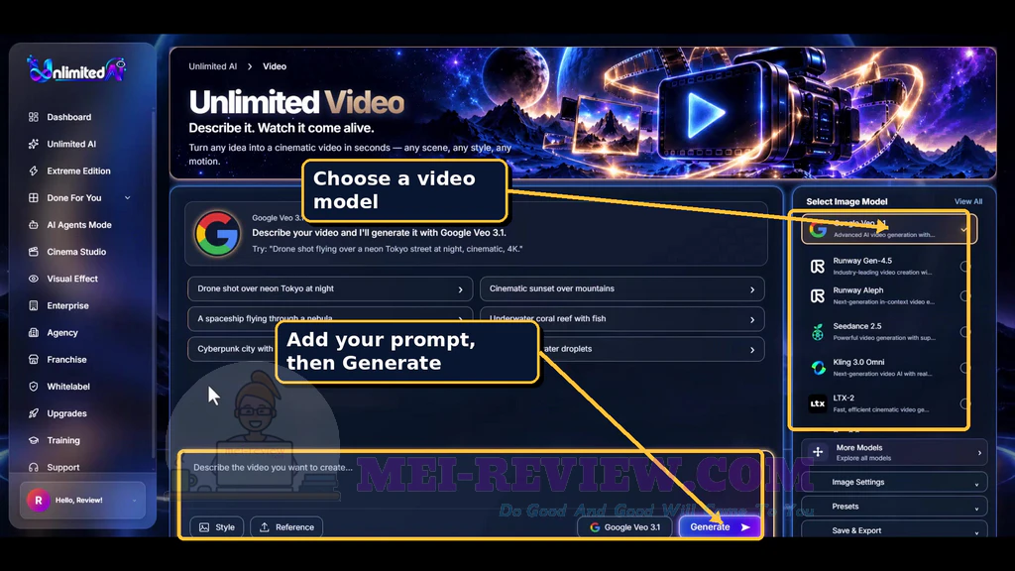Click the AI Agents Mode robot icon
Screen dimensions: 1015x571
coord(34,225)
